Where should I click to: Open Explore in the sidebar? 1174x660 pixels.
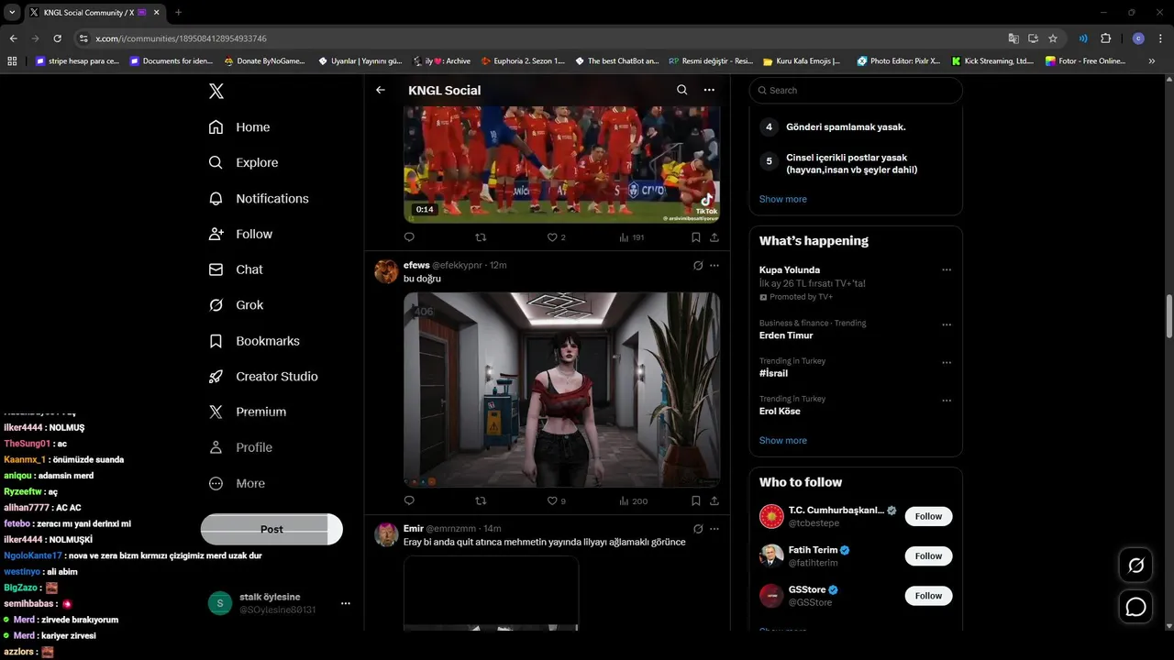coord(243,163)
